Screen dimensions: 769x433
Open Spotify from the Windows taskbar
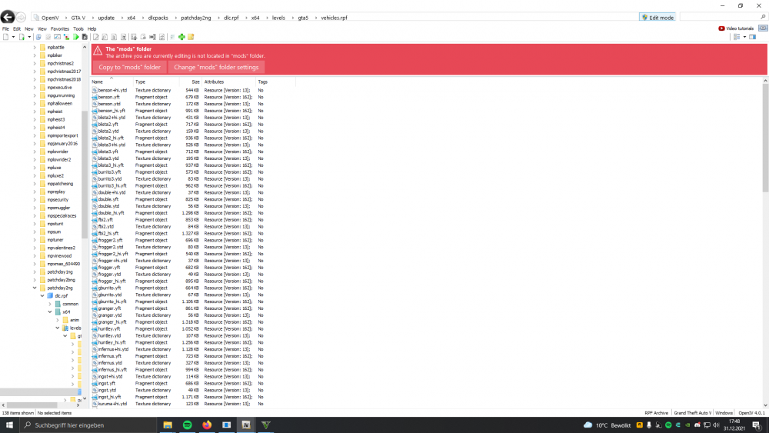(188, 425)
